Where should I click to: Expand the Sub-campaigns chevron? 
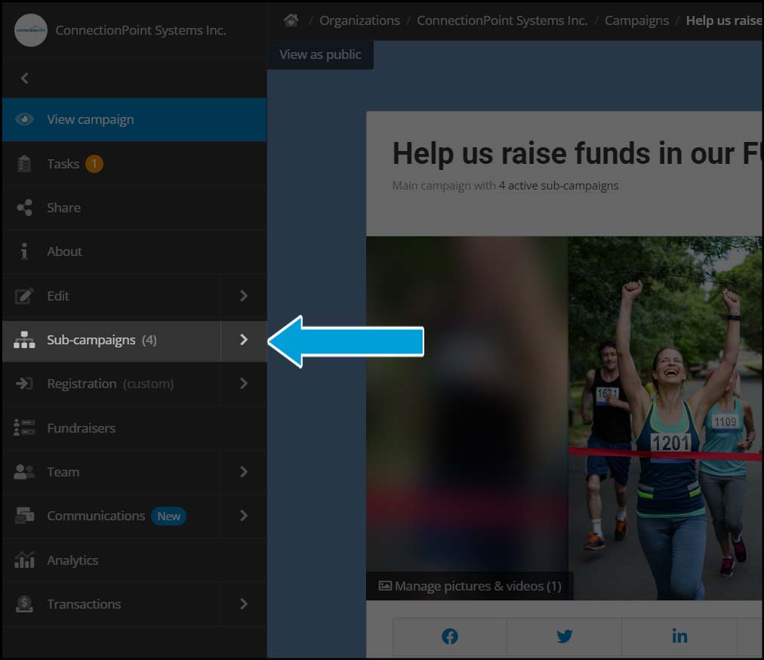[x=243, y=340]
